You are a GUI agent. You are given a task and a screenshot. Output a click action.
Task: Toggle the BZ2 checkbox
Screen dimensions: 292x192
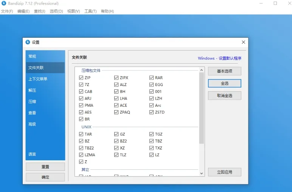(x=116, y=141)
